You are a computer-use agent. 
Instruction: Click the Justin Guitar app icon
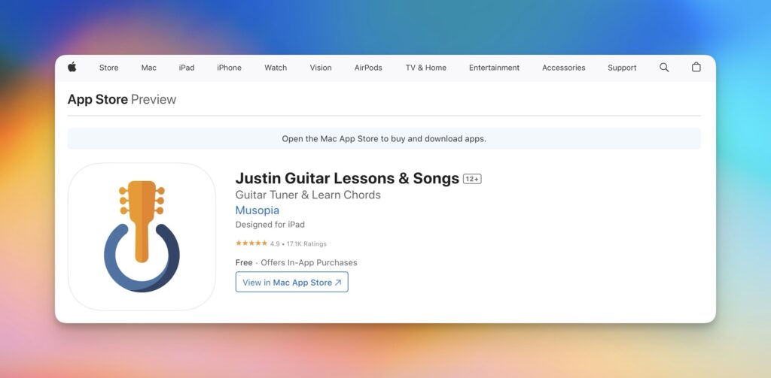[142, 237]
